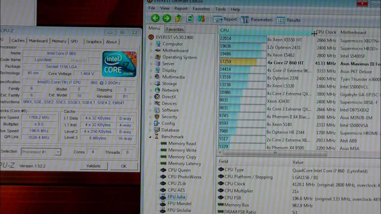The image size is (381, 214).
Task: Switch to the Graphics tab in CPU-Z
Action: pos(94,42)
